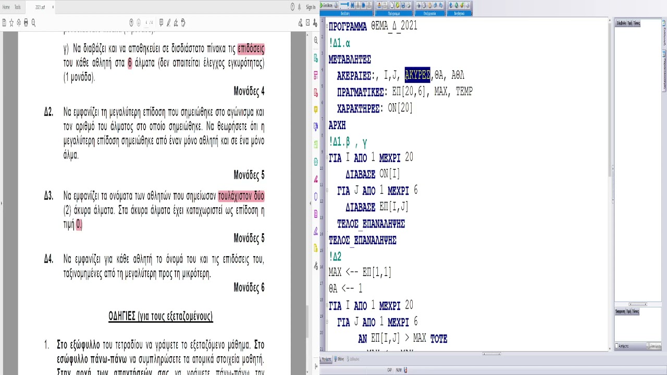Switch to the Μηνύματα bottom tab
This screenshot has width=667, height=375.
tap(326, 359)
